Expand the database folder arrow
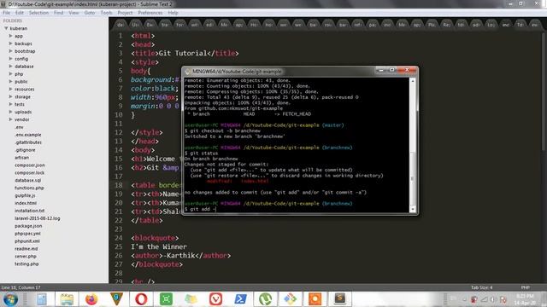The width and height of the screenshot is (547, 307). tap(11, 67)
